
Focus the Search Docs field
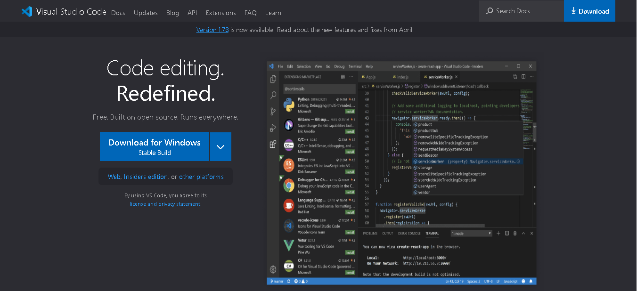(522, 11)
